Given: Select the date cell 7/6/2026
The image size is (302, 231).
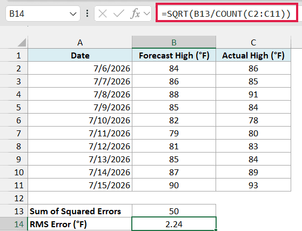Looking at the screenshot, I should tap(80, 68).
